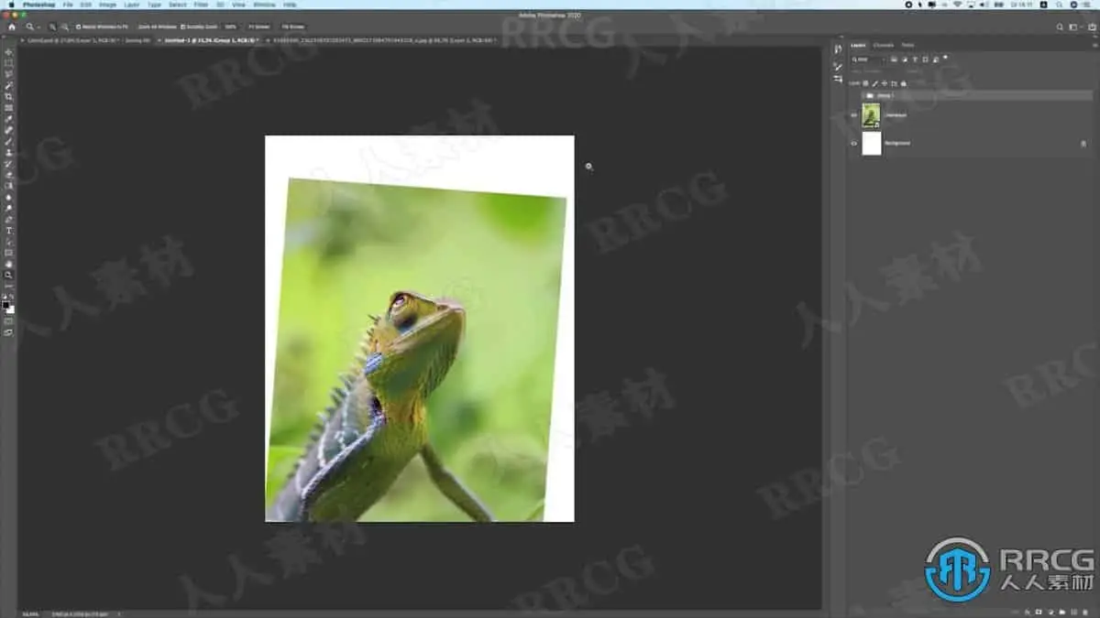Open the Apple menu
1100x618 pixels.
tap(11, 5)
